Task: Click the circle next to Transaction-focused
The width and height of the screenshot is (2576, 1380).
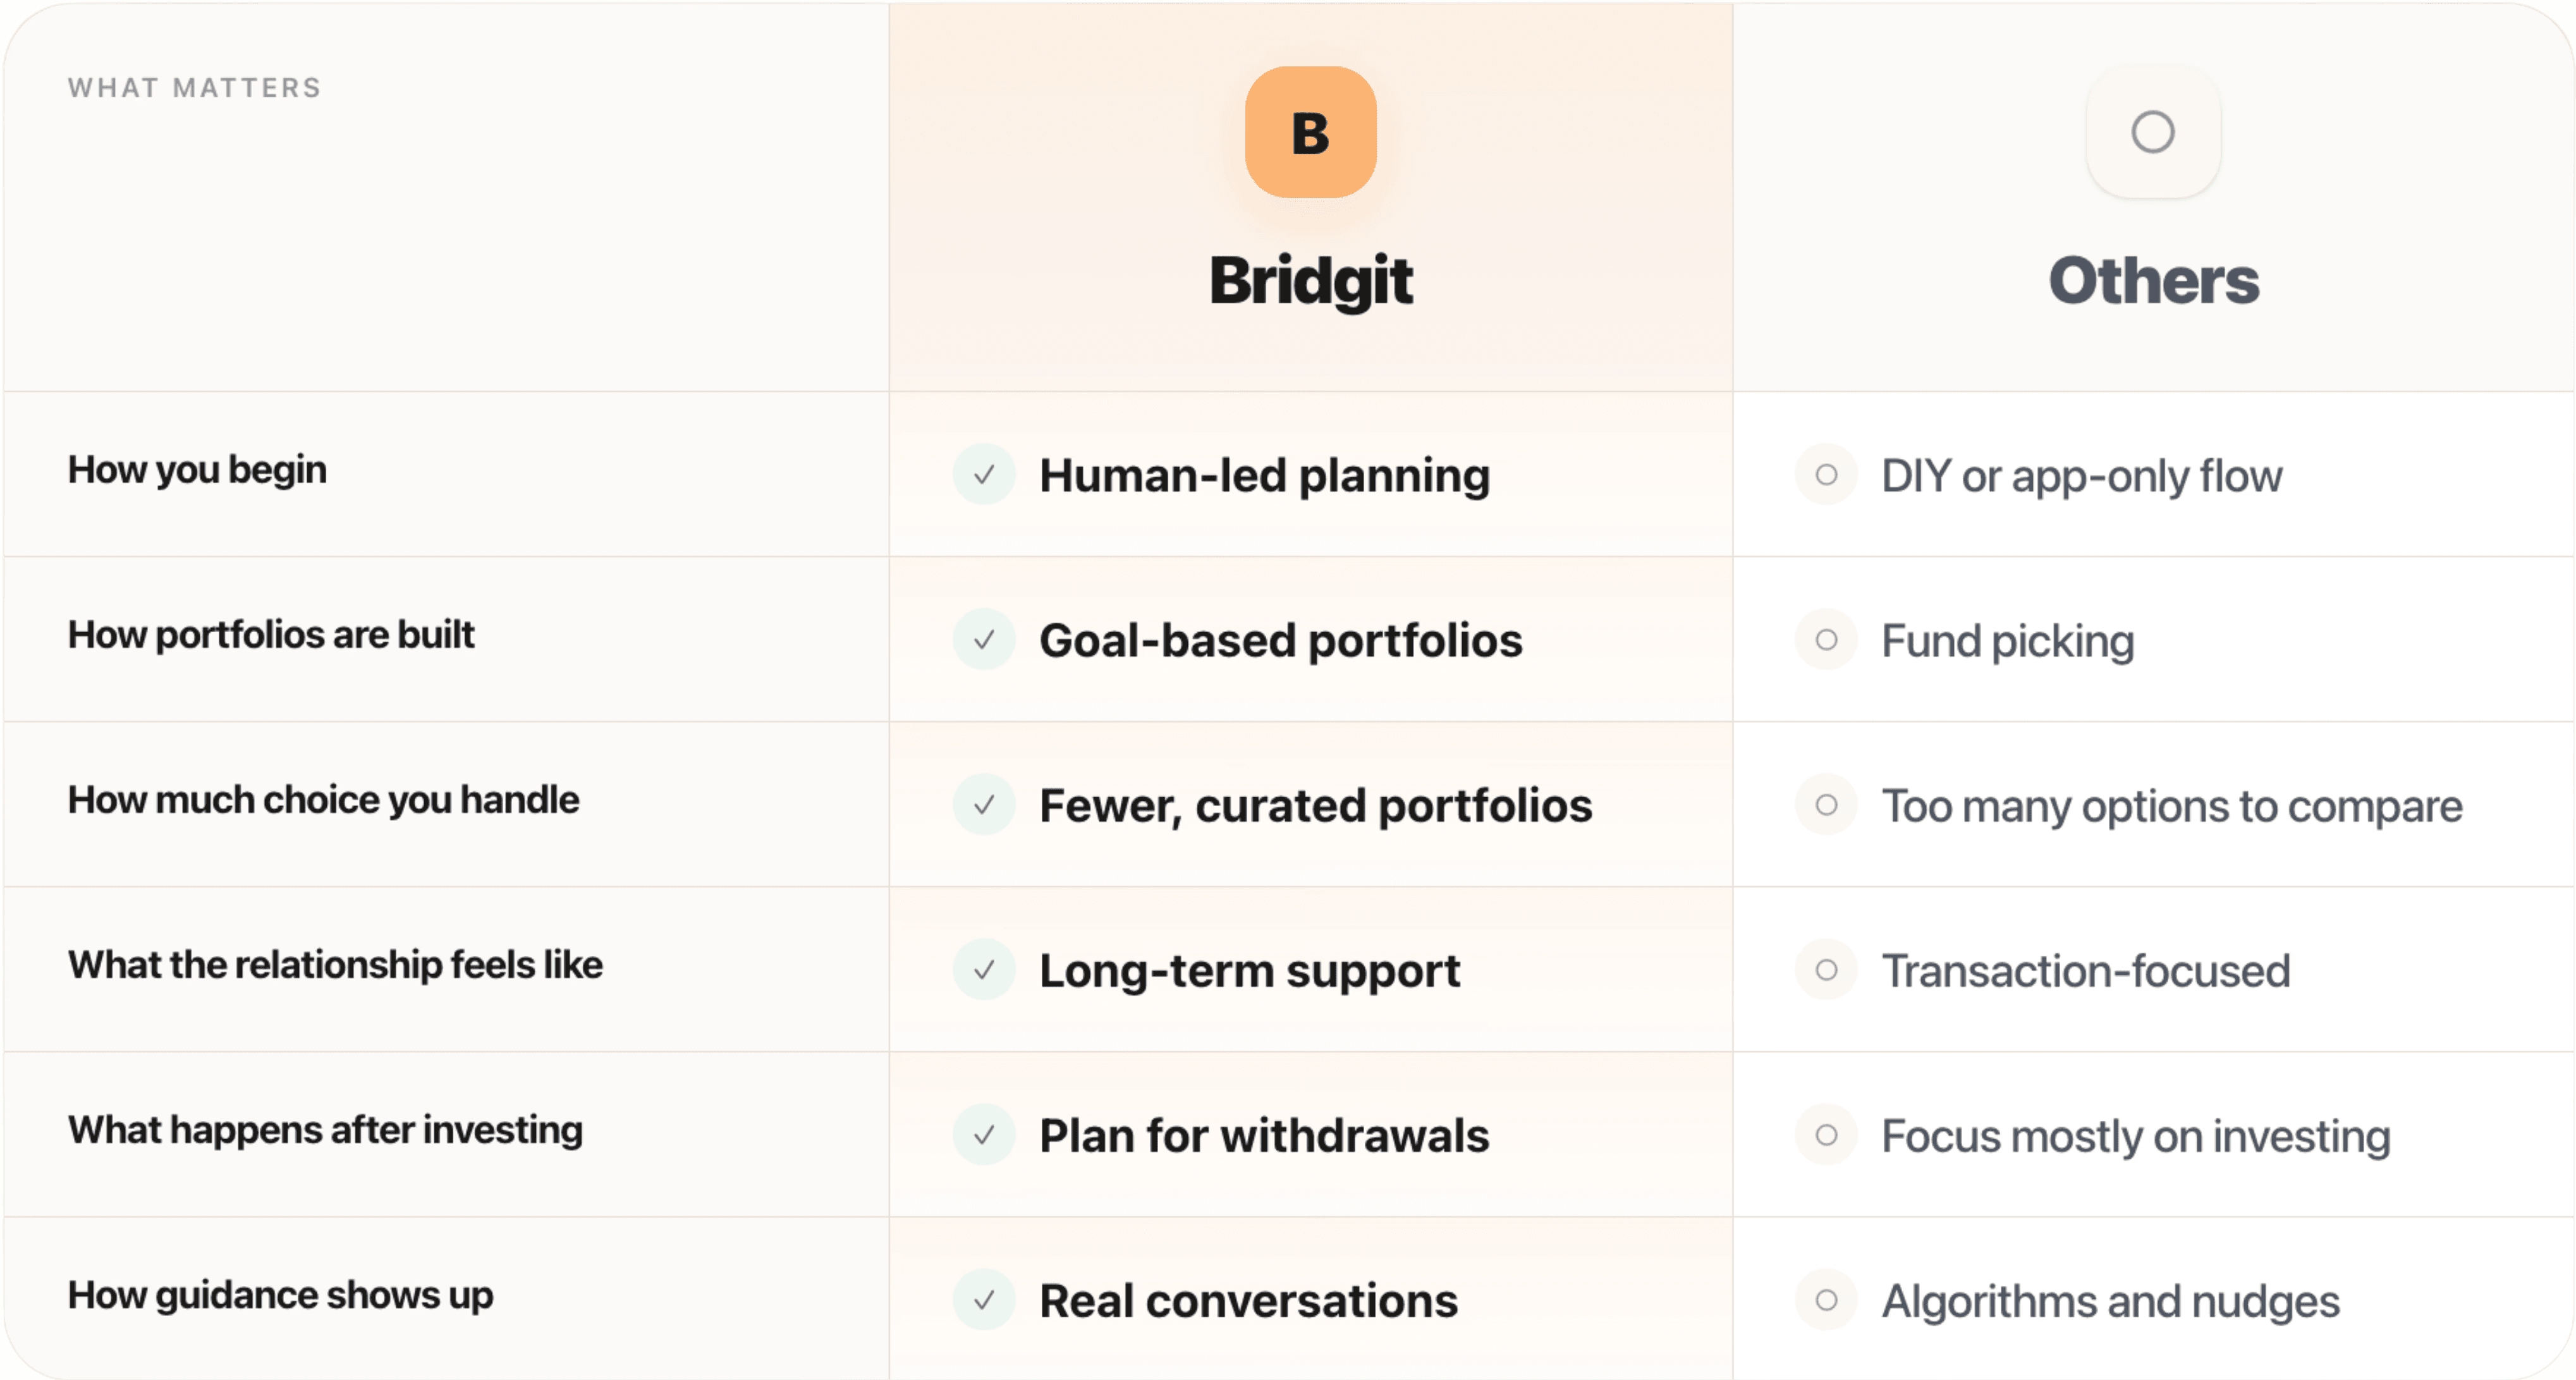Action: (1826, 969)
